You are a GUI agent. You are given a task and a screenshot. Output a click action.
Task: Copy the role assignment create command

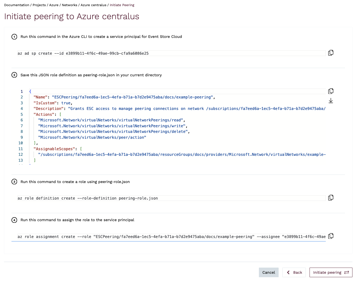[x=331, y=236]
